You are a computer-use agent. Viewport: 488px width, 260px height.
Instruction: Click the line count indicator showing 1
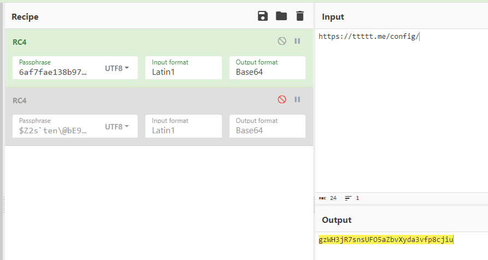(352, 198)
